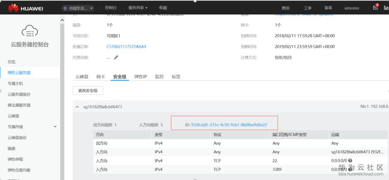Image resolution: width=389 pixels, height=180 pixels.
Task: Collapse security group sg161828fa8cb06473
Action: (77, 107)
